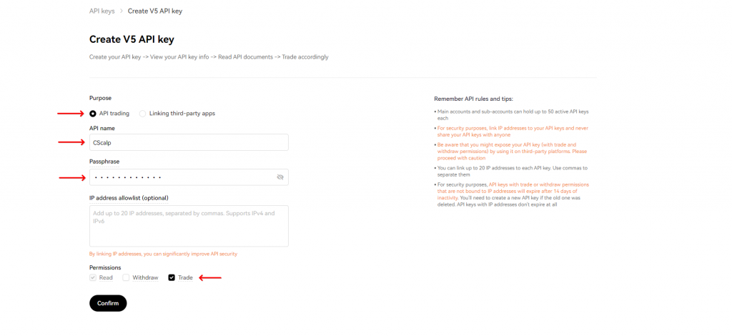732x336 pixels.
Task: Click the bold Create V5 API key heading
Action: (x=132, y=39)
